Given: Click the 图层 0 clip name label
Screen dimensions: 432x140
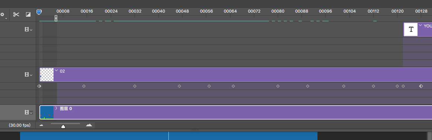Looking at the screenshot, I should point(66,109).
